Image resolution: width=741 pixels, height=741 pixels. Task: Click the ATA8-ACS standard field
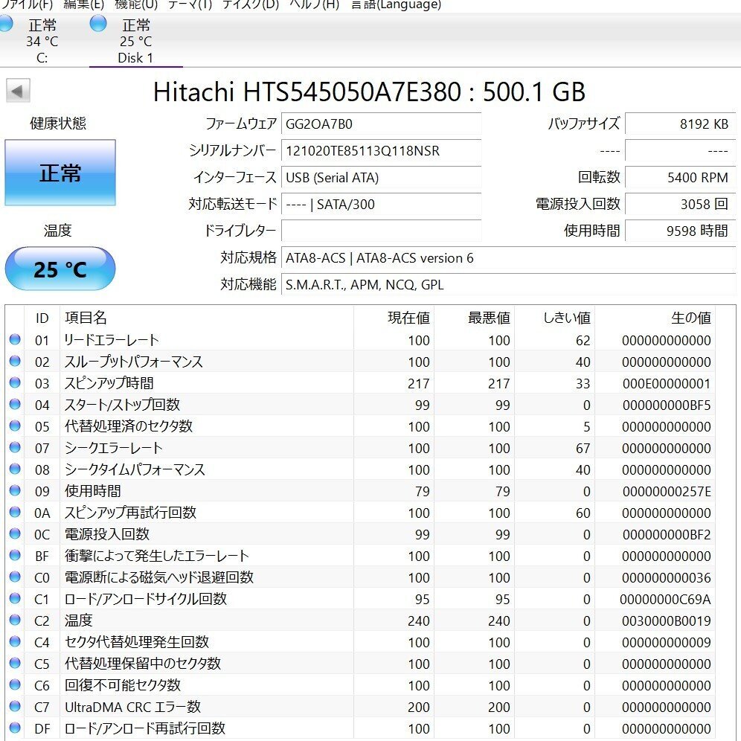(508, 257)
